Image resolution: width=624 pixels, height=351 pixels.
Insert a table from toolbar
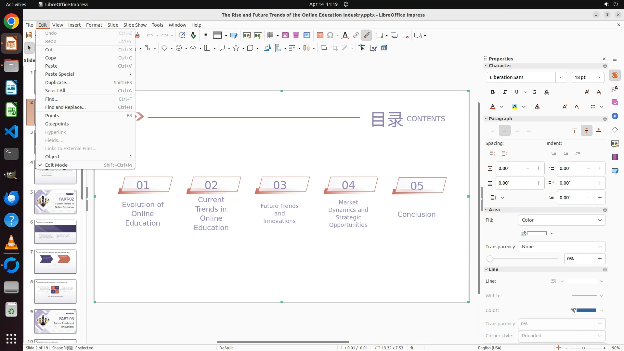tap(270, 35)
